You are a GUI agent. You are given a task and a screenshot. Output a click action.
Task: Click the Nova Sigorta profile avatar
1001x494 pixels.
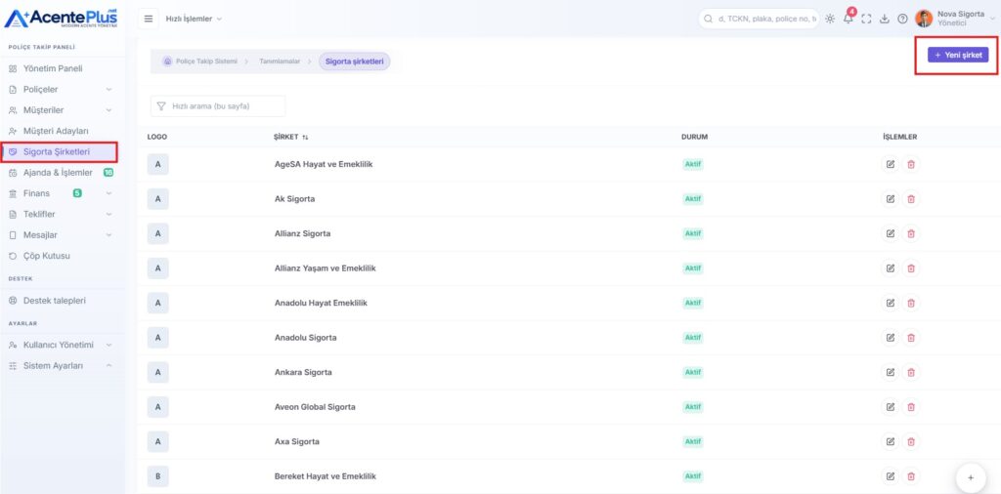pos(923,19)
